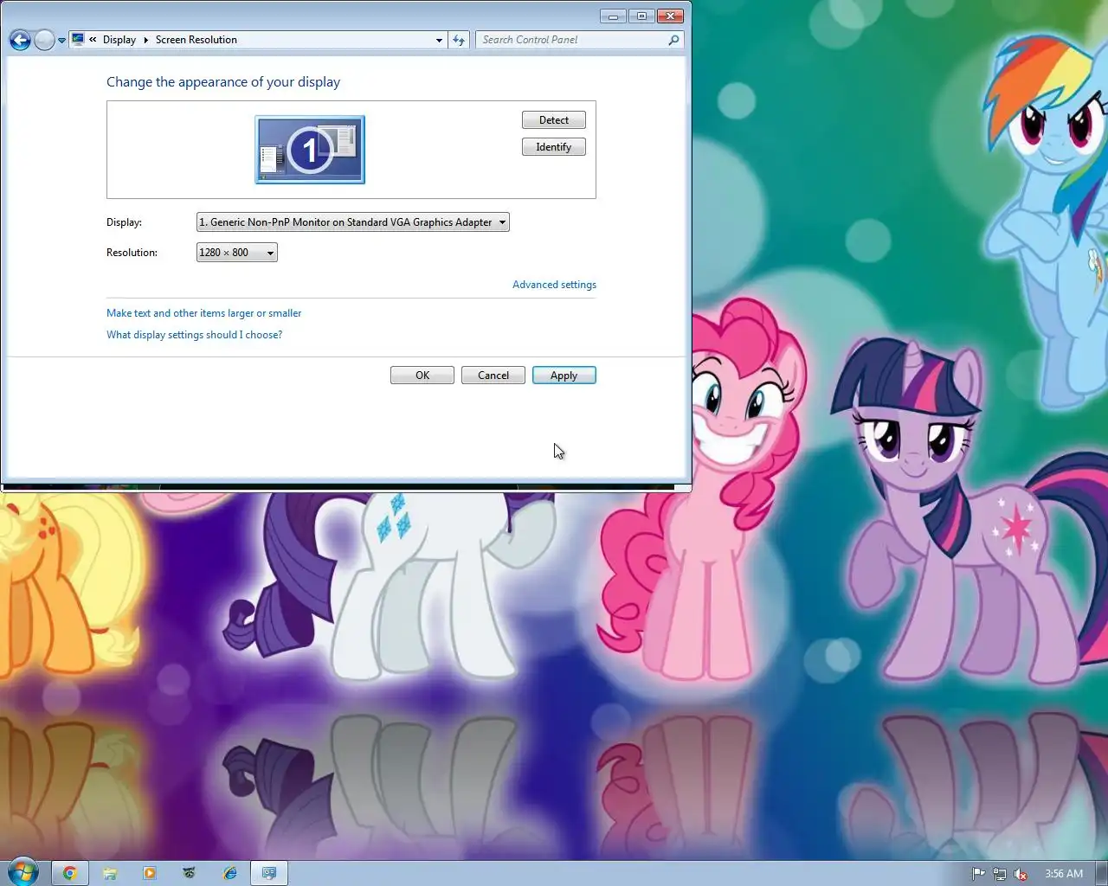Open the clock showing 3:56 AM

point(1063,874)
